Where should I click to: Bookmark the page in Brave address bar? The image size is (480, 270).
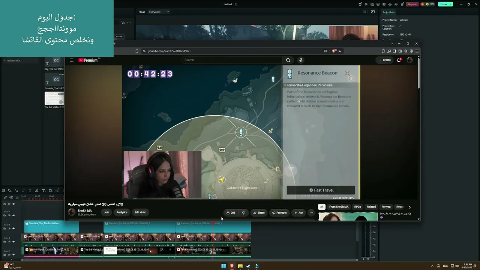point(137,51)
